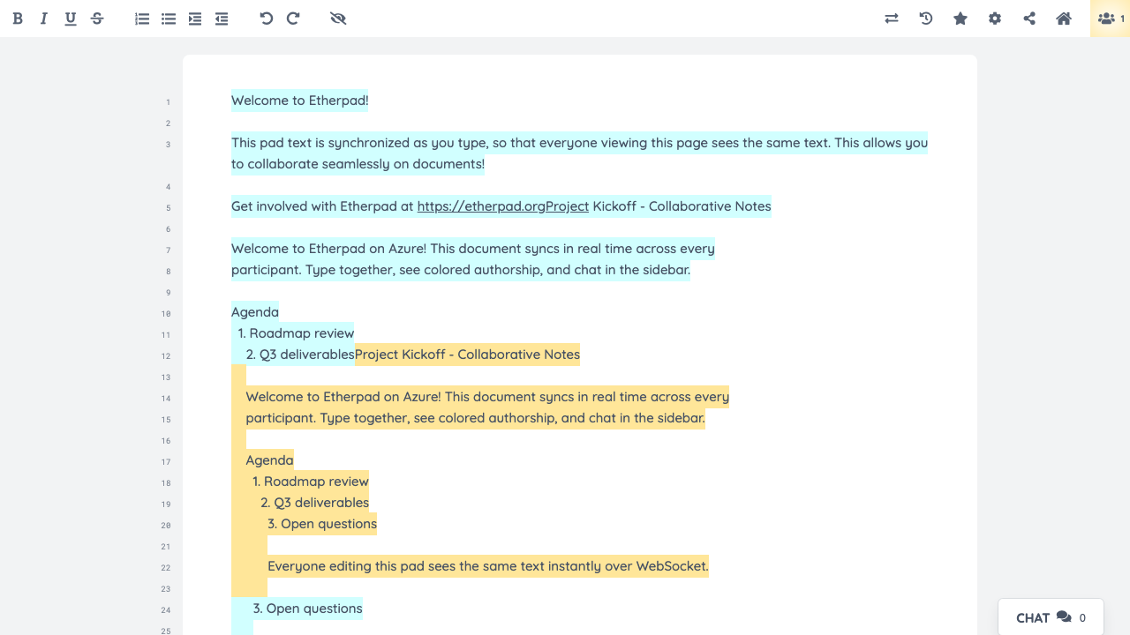Click the chat bubbles icon
1130x635 pixels.
(x=1064, y=617)
